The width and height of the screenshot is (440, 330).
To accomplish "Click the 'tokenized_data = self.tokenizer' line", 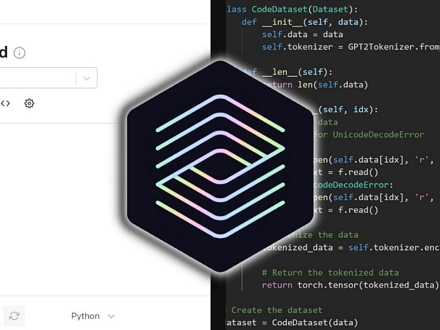I will point(351,247).
